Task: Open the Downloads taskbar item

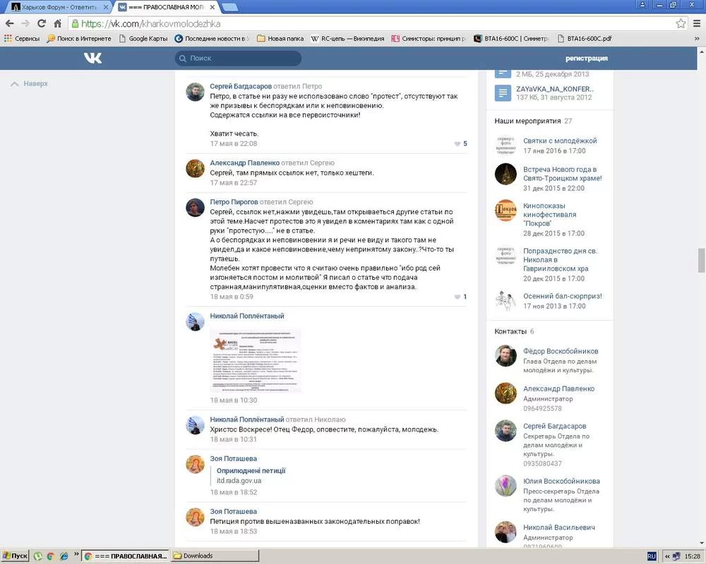Action: tap(215, 556)
